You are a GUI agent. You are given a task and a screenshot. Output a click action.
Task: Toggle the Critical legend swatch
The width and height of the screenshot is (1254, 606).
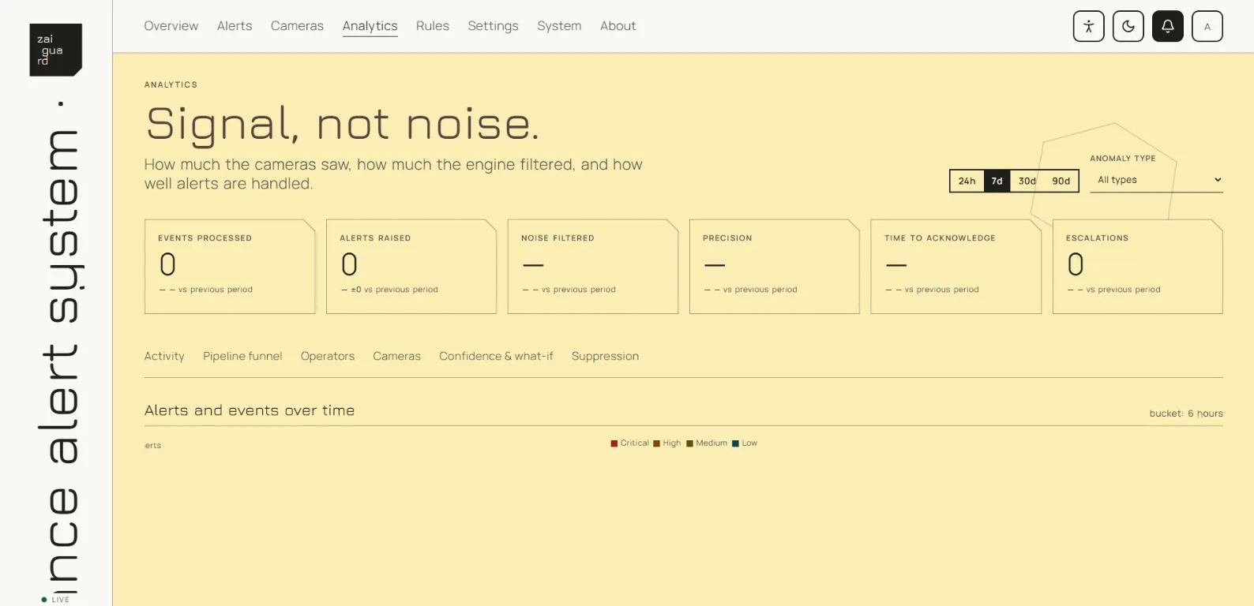[614, 443]
